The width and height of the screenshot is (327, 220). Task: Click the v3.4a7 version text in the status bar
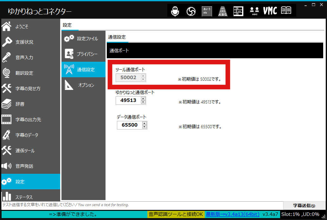(270, 214)
